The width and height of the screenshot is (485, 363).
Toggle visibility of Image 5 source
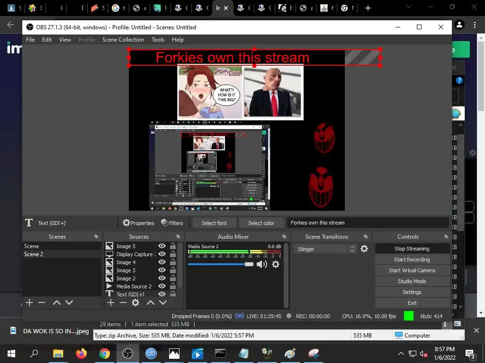[162, 246]
